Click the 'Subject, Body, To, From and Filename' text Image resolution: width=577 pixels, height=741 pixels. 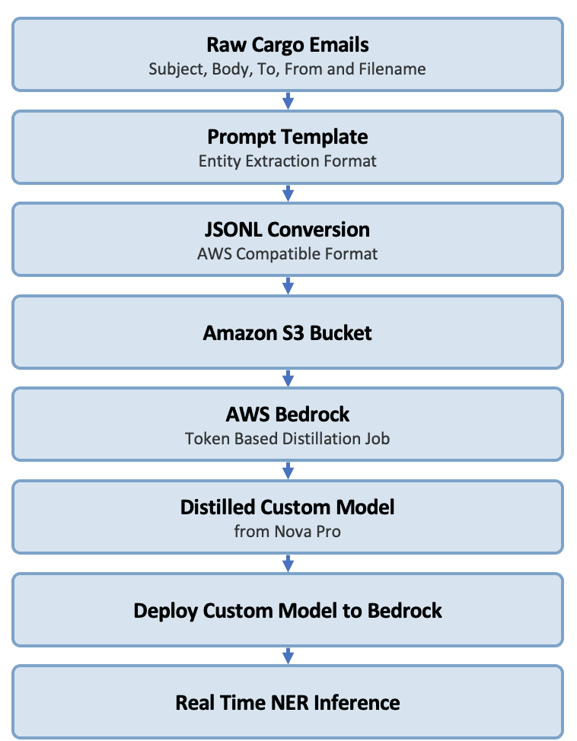(x=287, y=69)
